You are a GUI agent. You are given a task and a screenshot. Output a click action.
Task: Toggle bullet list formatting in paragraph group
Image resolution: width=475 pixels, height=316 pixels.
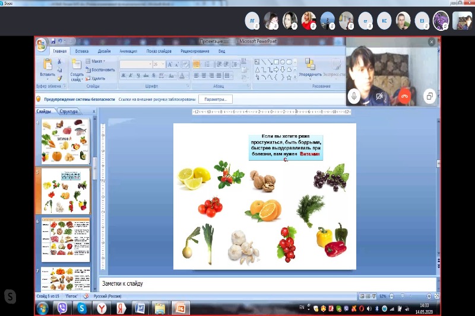[x=197, y=64]
